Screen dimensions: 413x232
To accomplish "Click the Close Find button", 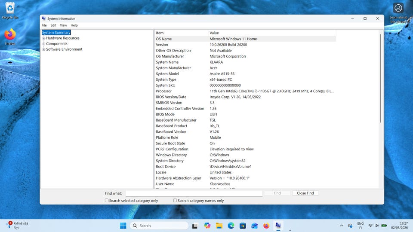I will 305,193.
